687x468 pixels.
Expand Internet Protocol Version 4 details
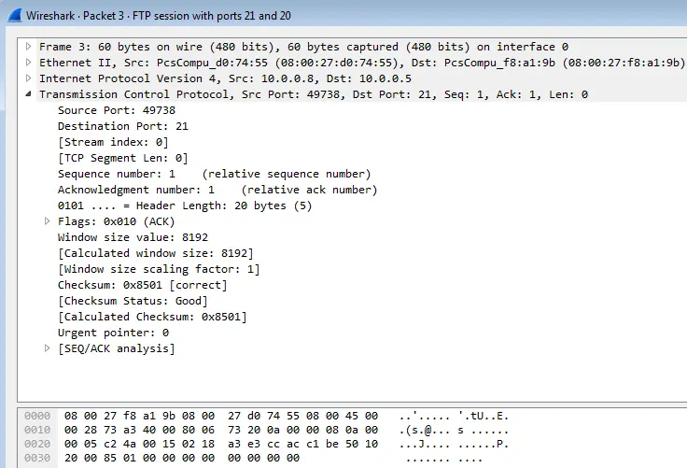click(x=29, y=78)
